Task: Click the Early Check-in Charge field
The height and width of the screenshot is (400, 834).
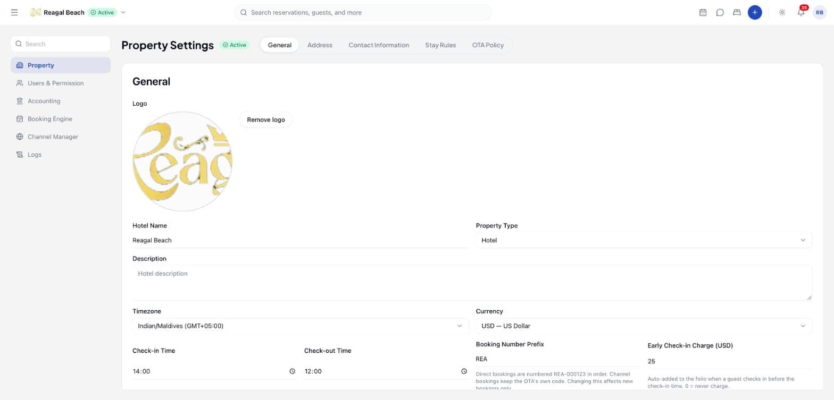Action: pos(730,361)
